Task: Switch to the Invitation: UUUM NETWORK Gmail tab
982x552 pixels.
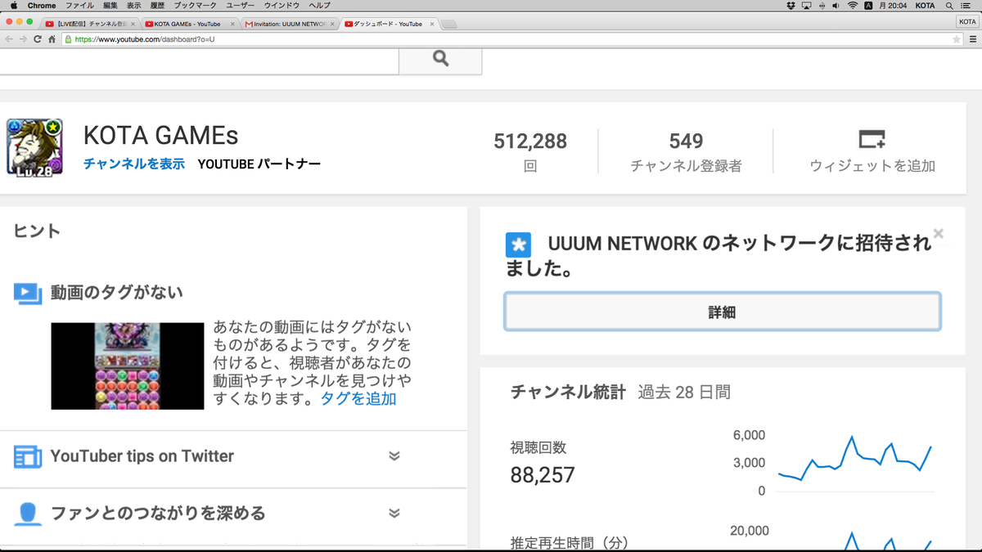Action: click(288, 24)
